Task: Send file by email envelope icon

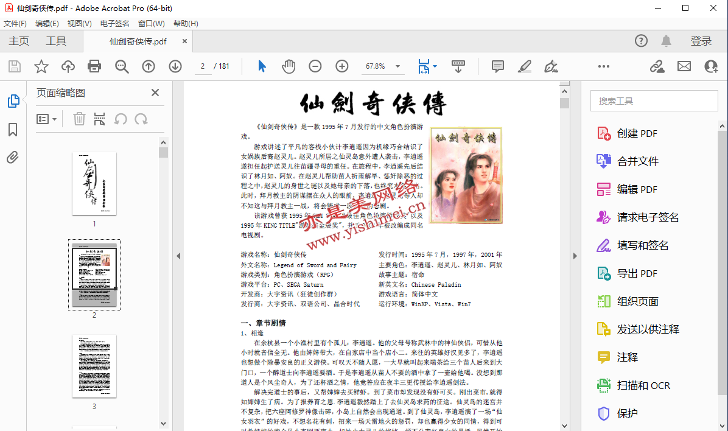Action: (x=684, y=66)
